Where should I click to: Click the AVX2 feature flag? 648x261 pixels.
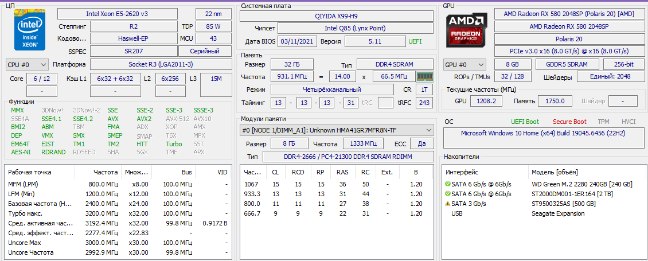(144, 119)
